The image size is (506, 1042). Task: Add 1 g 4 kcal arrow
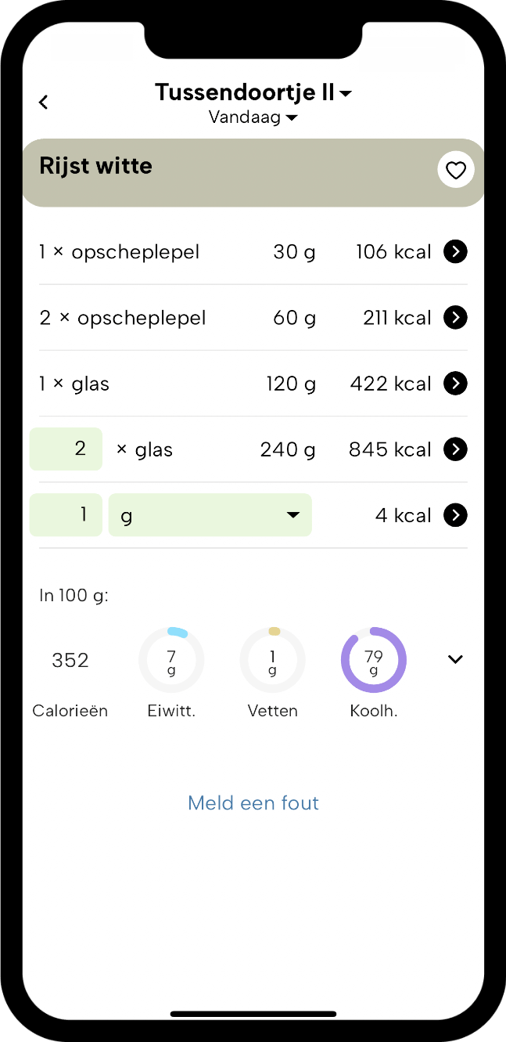pyautogui.click(x=455, y=514)
